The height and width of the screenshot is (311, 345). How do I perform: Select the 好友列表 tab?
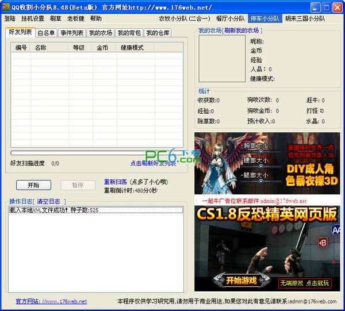coord(21,32)
